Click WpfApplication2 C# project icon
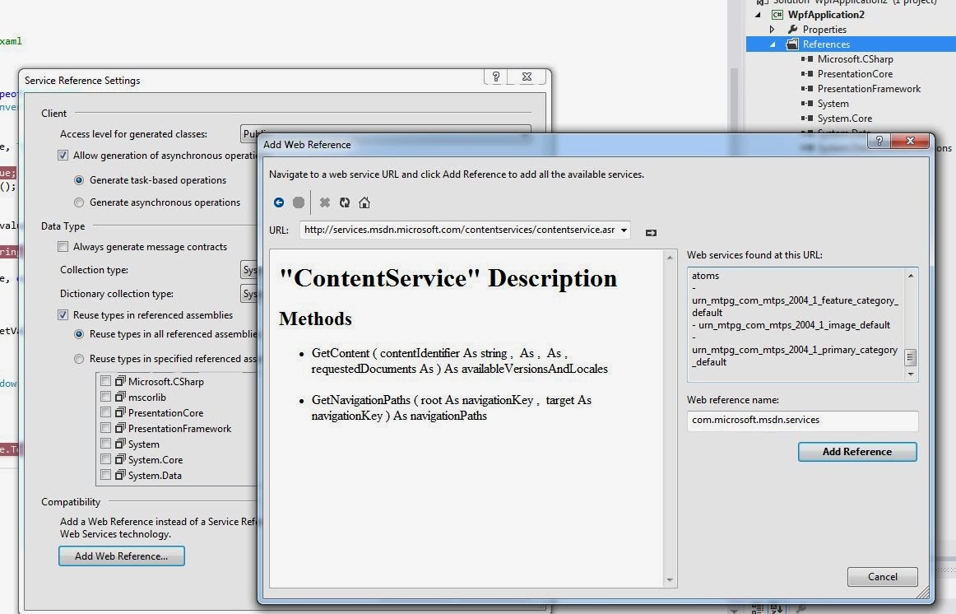Image resolution: width=956 pixels, height=614 pixels. pyautogui.click(x=777, y=15)
